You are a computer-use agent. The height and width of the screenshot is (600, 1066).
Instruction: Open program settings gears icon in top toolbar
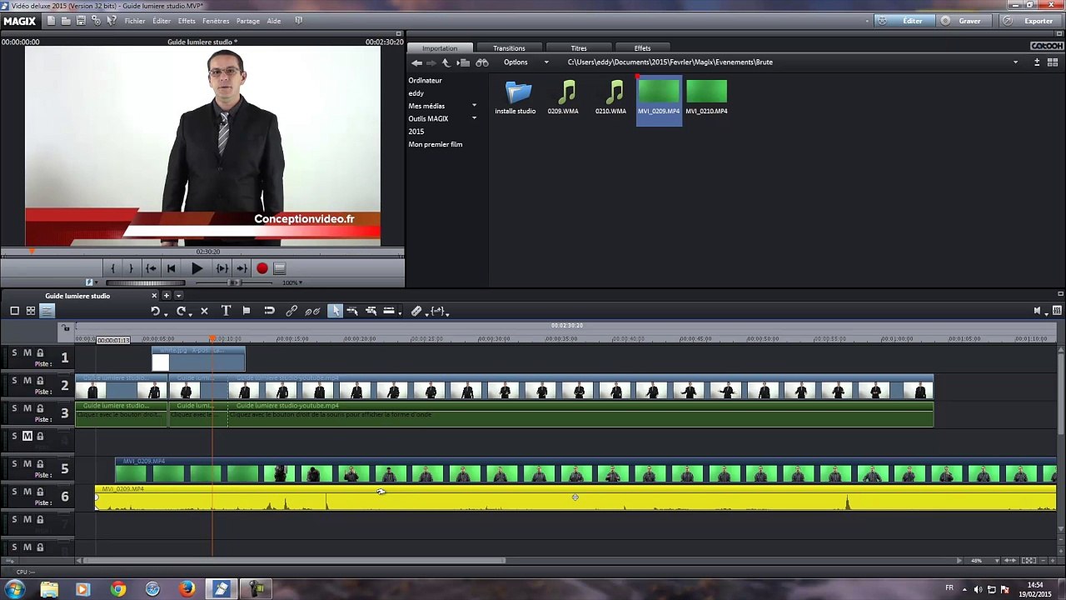[96, 20]
